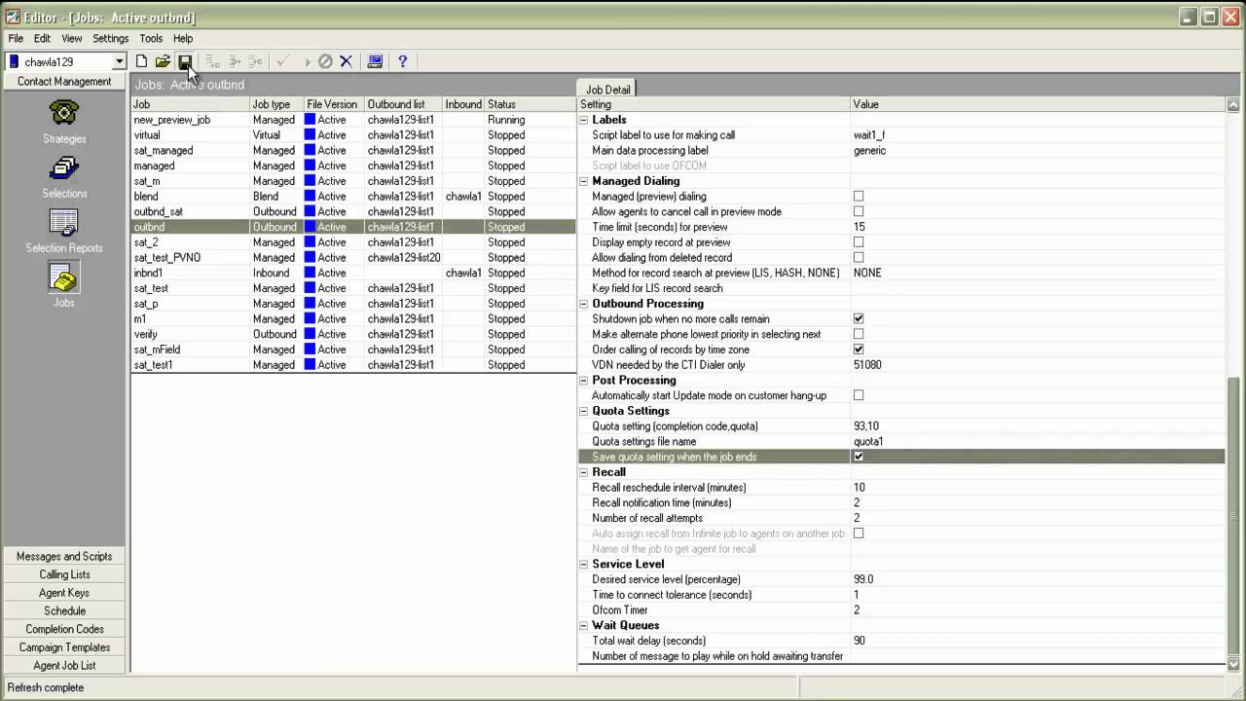Click blue Active icon in new_preview_job row

pos(311,120)
